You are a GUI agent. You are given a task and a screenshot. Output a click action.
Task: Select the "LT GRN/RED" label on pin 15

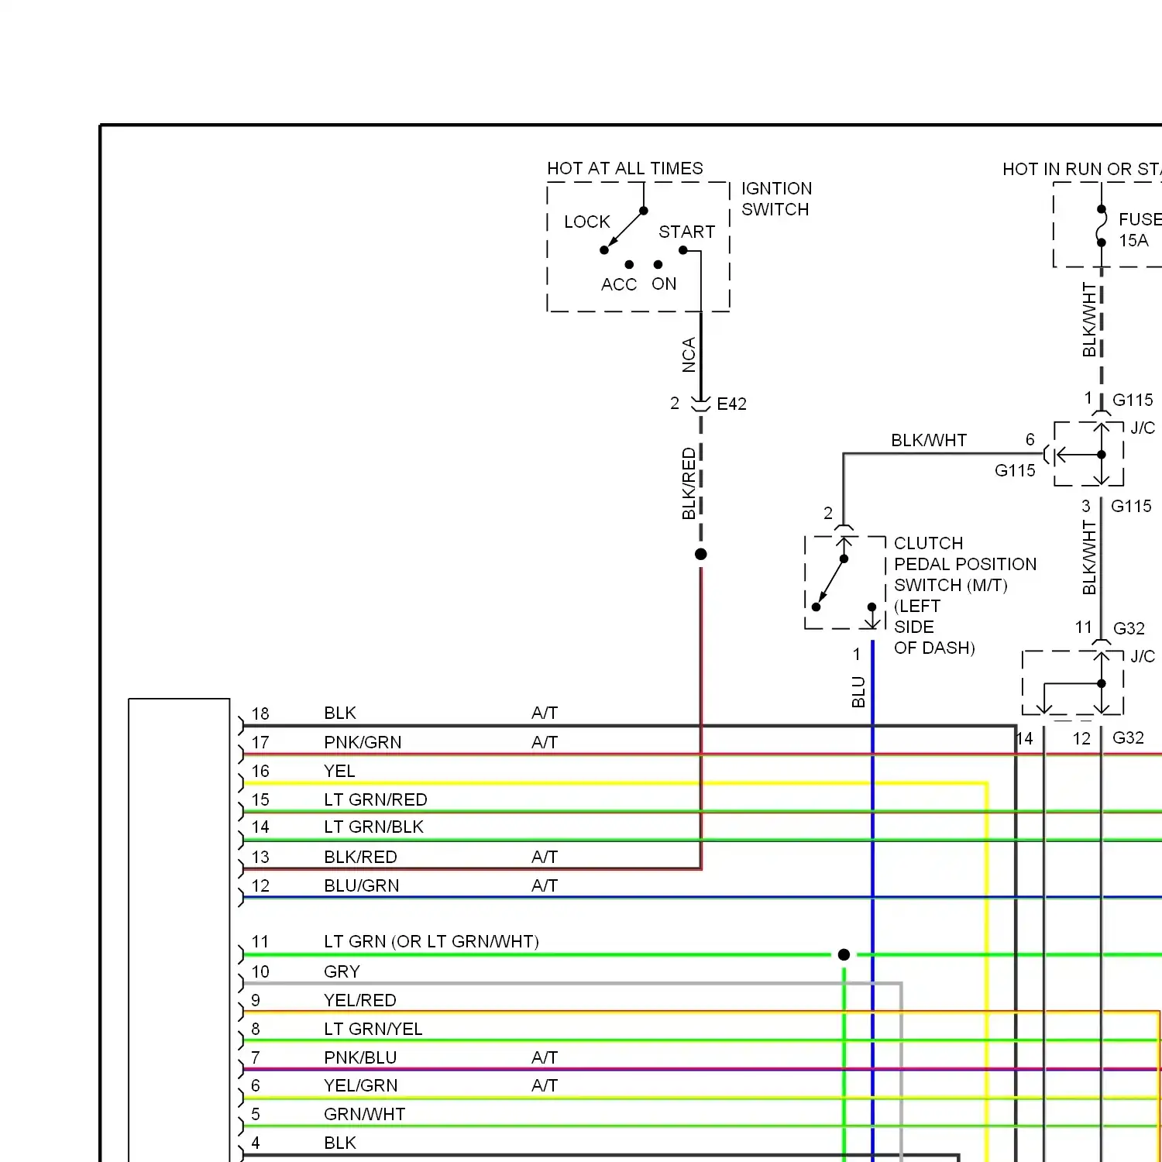pyautogui.click(x=376, y=799)
